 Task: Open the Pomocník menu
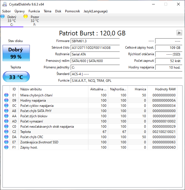pyautogui.click(x=72, y=11)
